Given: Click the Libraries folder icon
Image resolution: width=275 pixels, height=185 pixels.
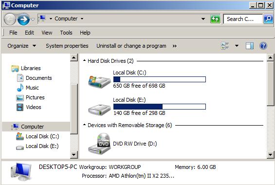Looking at the screenshot, I should [x=15, y=69].
